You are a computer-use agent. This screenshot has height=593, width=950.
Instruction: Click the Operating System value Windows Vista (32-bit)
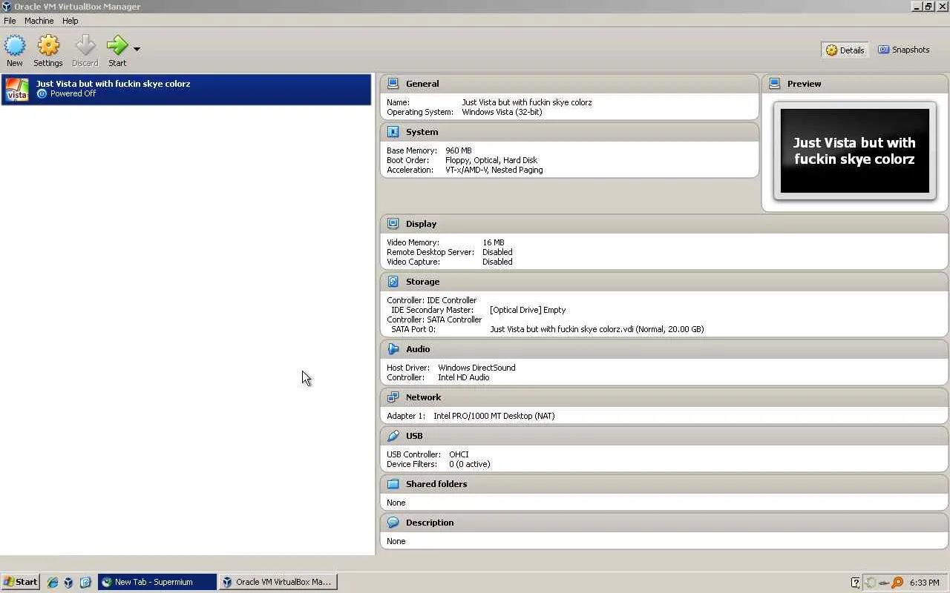[502, 112]
